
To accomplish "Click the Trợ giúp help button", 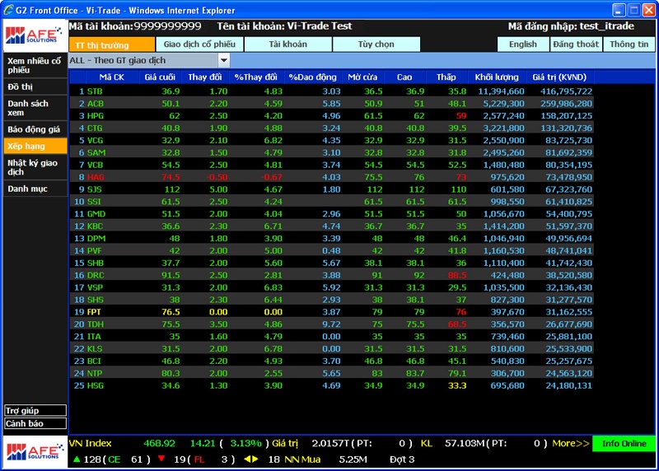I will pyautogui.click(x=35, y=411).
